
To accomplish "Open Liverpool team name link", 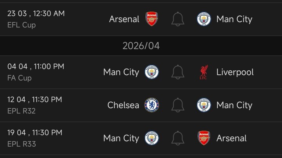I will [x=235, y=72].
